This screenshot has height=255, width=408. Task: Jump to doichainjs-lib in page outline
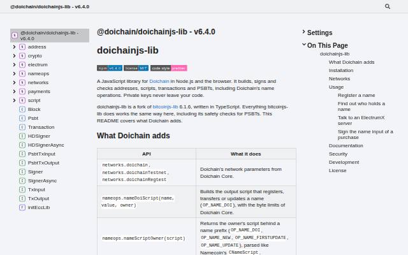(x=334, y=54)
